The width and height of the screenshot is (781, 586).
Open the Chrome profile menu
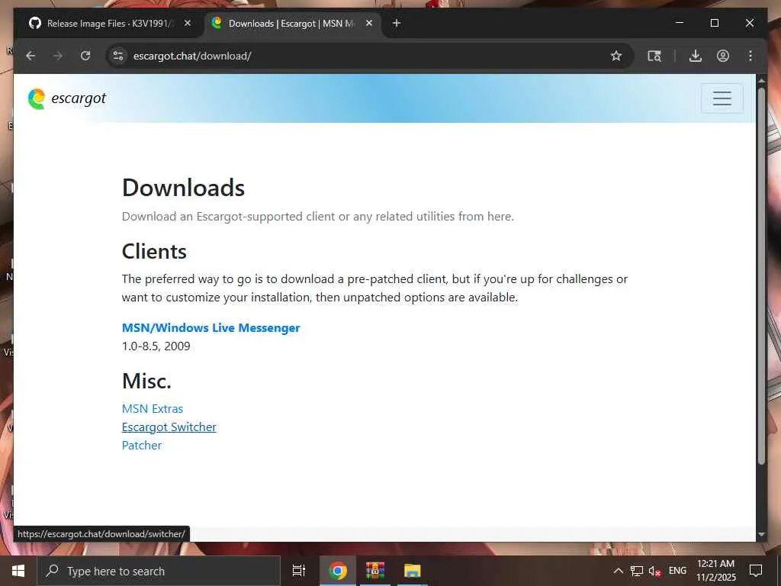[x=723, y=56]
